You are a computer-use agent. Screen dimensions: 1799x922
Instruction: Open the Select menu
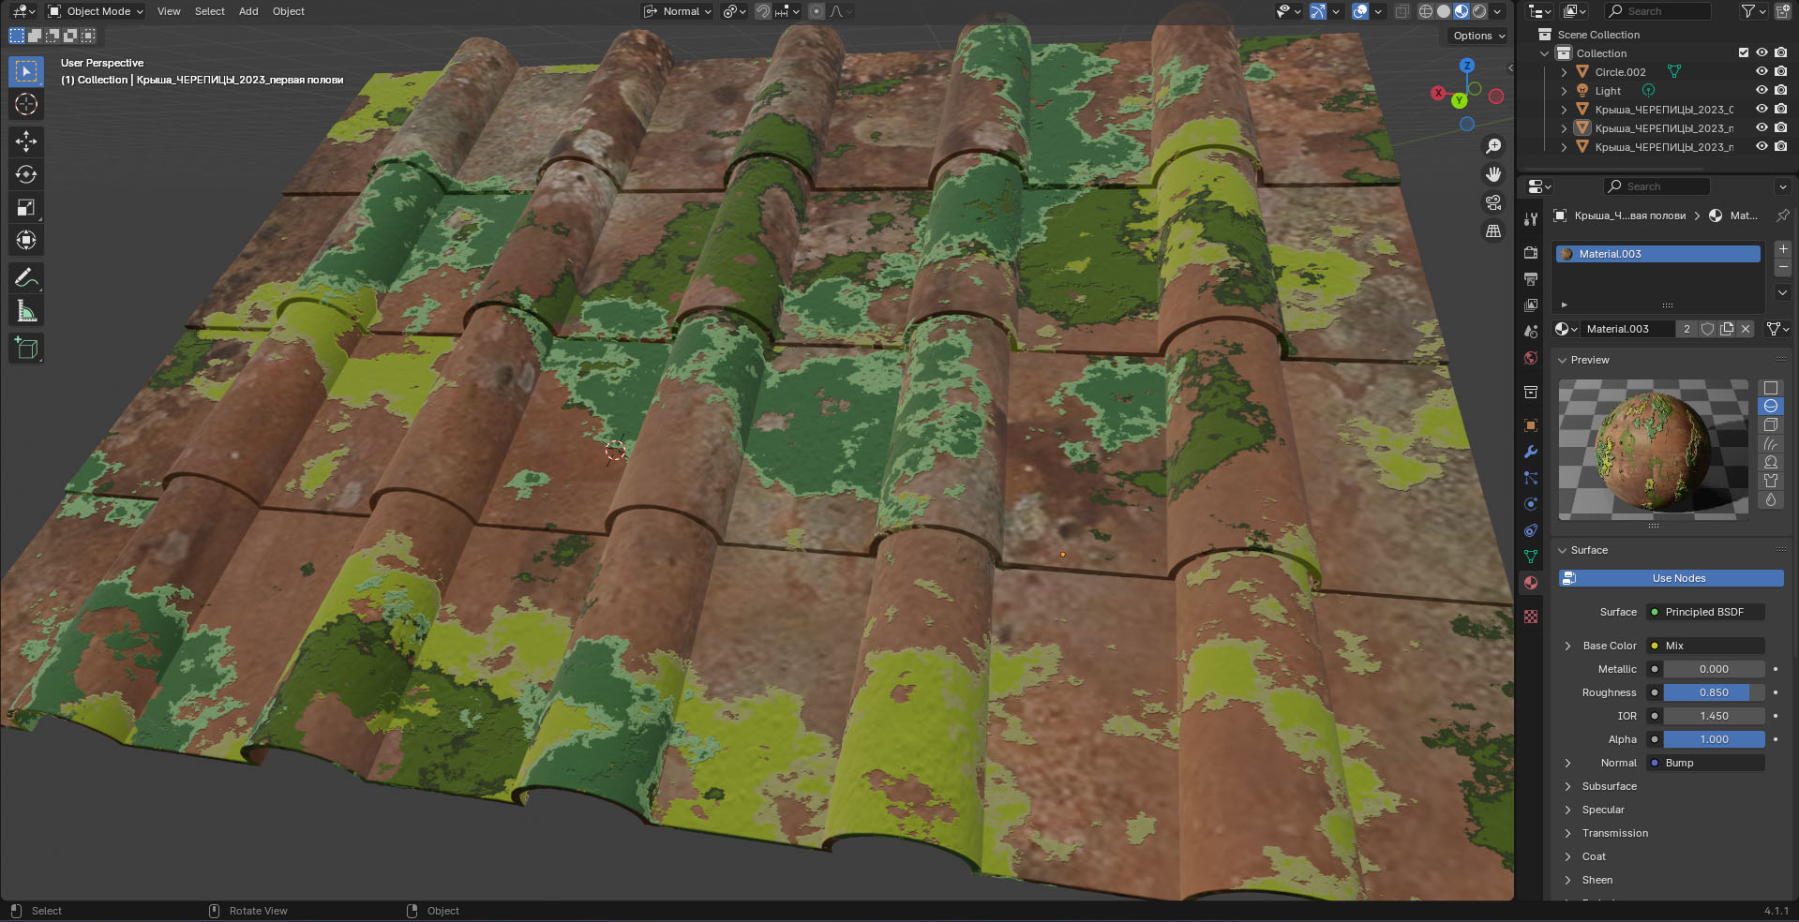(210, 11)
